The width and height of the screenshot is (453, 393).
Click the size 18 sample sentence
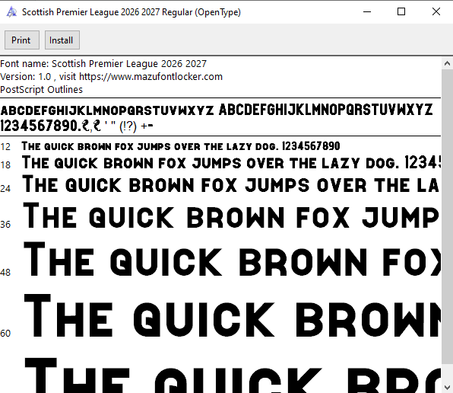point(231,163)
